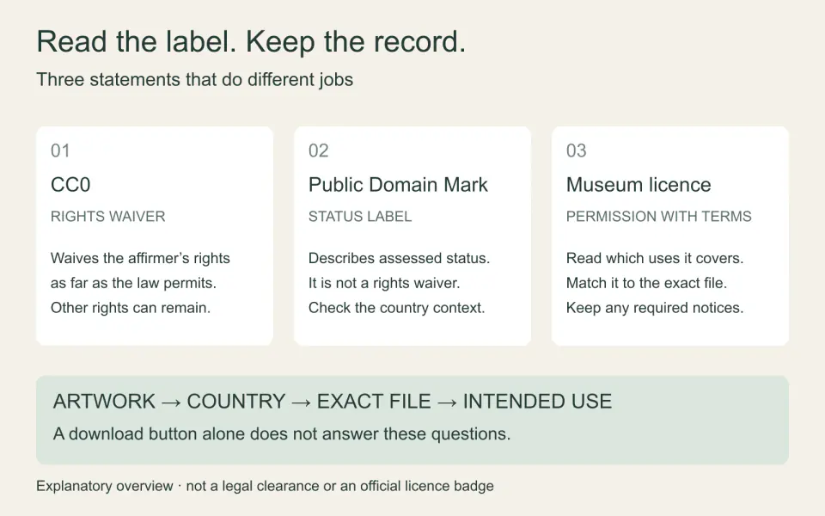Click the number '01' on the first card
The height and width of the screenshot is (516, 825).
click(x=60, y=151)
